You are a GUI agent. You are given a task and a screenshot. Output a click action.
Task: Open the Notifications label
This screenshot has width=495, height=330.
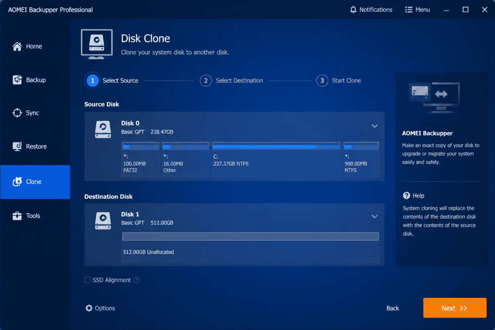click(376, 10)
